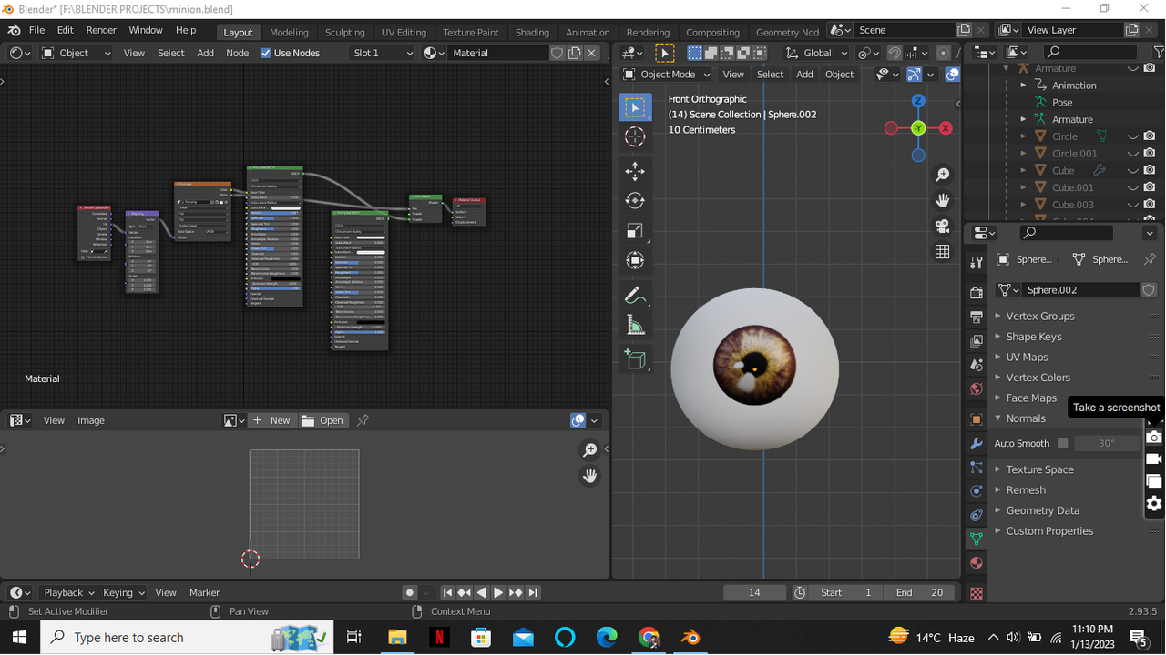Toggle Fake User shield for Material

[x=557, y=53]
